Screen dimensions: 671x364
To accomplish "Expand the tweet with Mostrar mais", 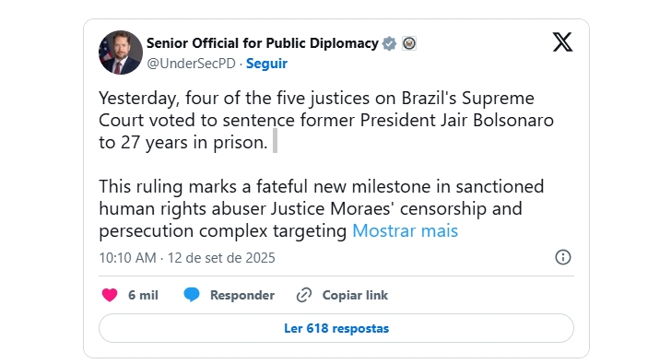I will coord(405,231).
